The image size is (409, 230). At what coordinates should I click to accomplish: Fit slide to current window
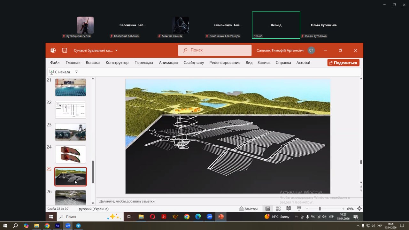point(359,209)
